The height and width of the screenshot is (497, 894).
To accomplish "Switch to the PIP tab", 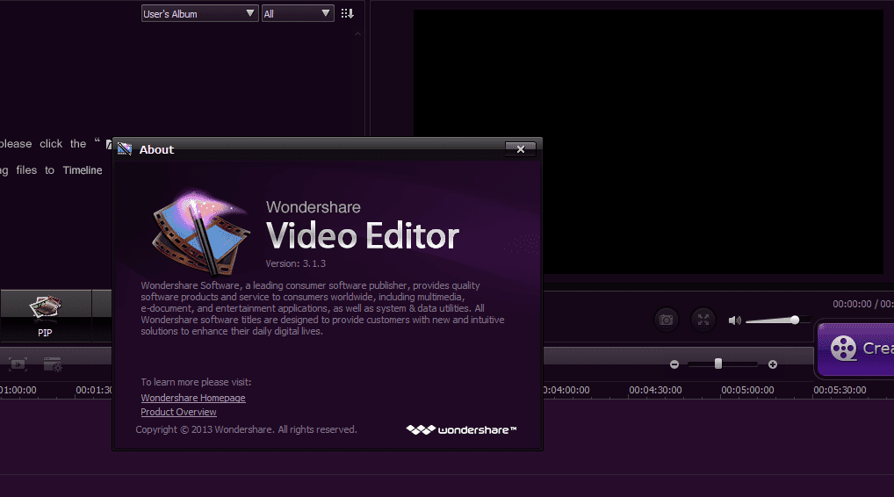I will click(x=45, y=316).
